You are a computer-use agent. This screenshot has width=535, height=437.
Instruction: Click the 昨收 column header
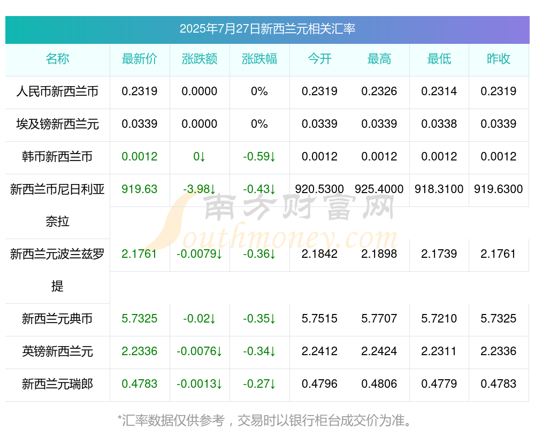click(499, 59)
